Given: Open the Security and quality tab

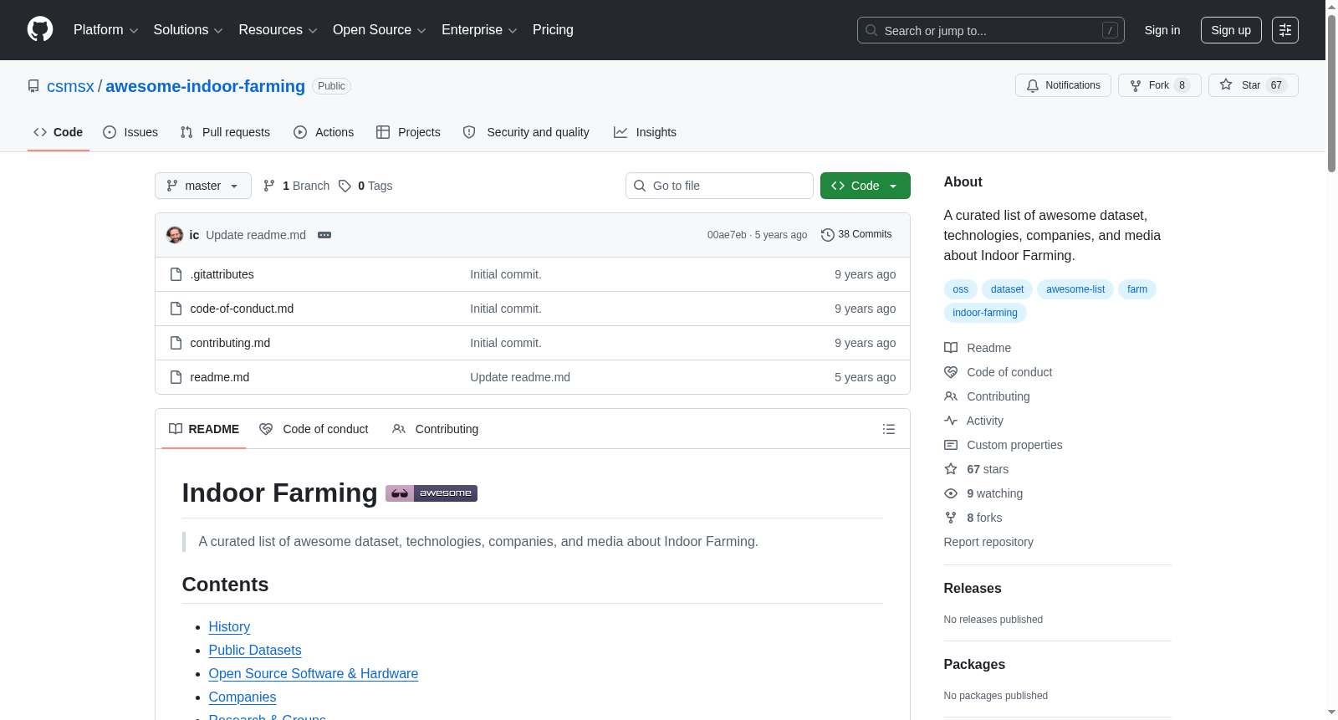Looking at the screenshot, I should point(526,132).
